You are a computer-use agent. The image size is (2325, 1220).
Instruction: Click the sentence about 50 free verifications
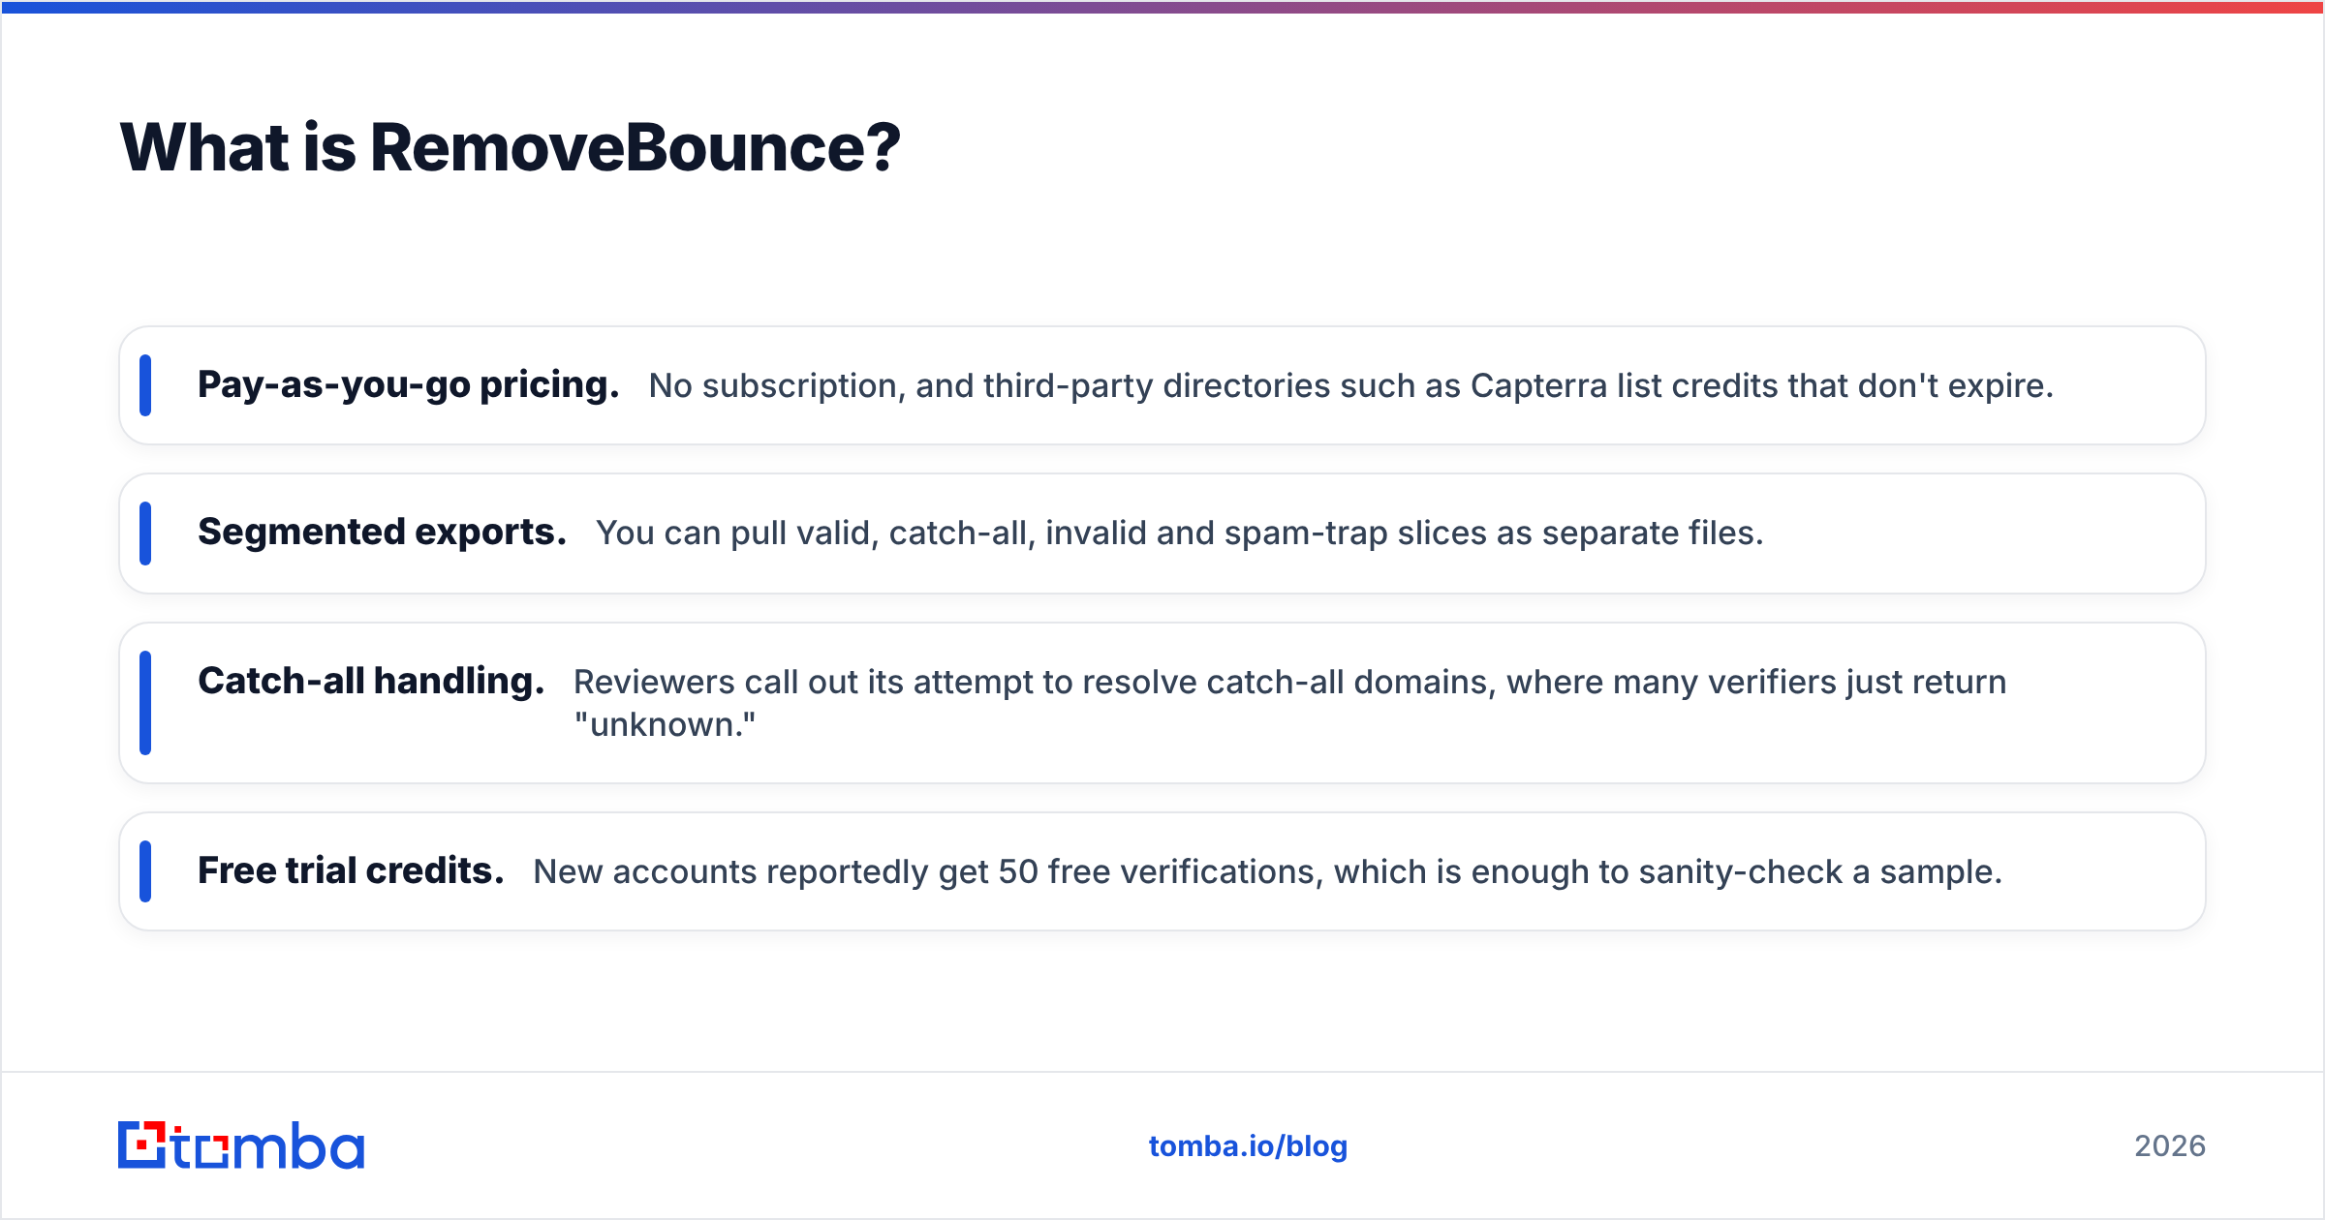(x=1268, y=871)
